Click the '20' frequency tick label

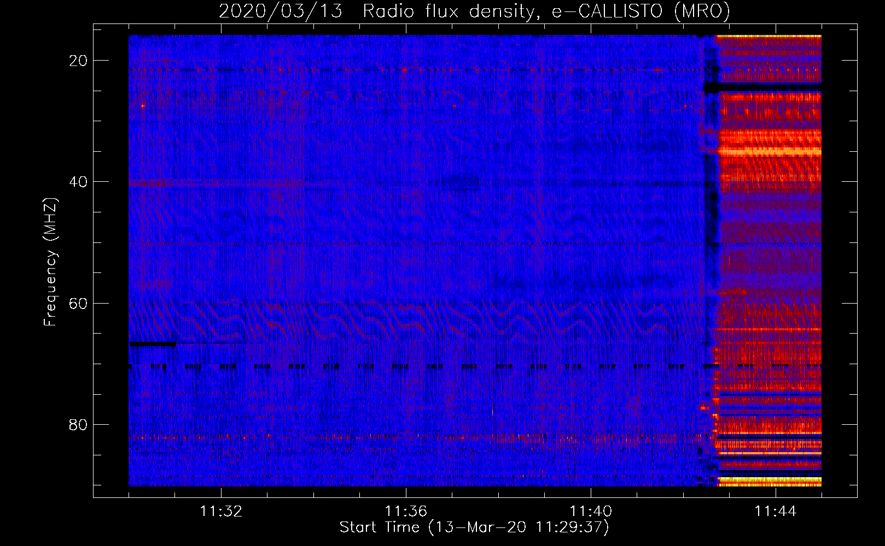pos(79,61)
